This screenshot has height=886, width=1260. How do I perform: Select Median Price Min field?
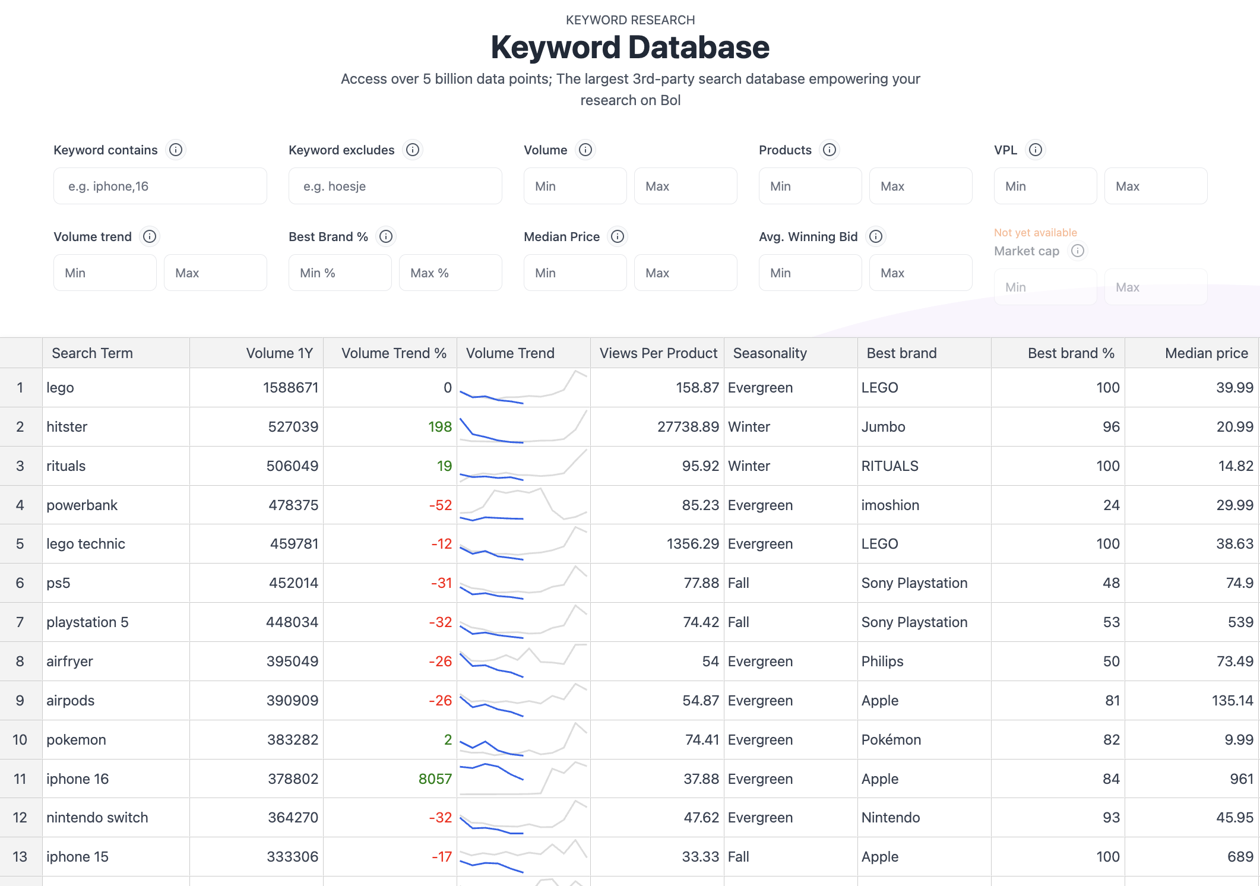click(x=575, y=273)
